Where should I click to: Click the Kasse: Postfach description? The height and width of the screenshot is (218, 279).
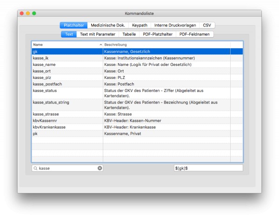119,84
